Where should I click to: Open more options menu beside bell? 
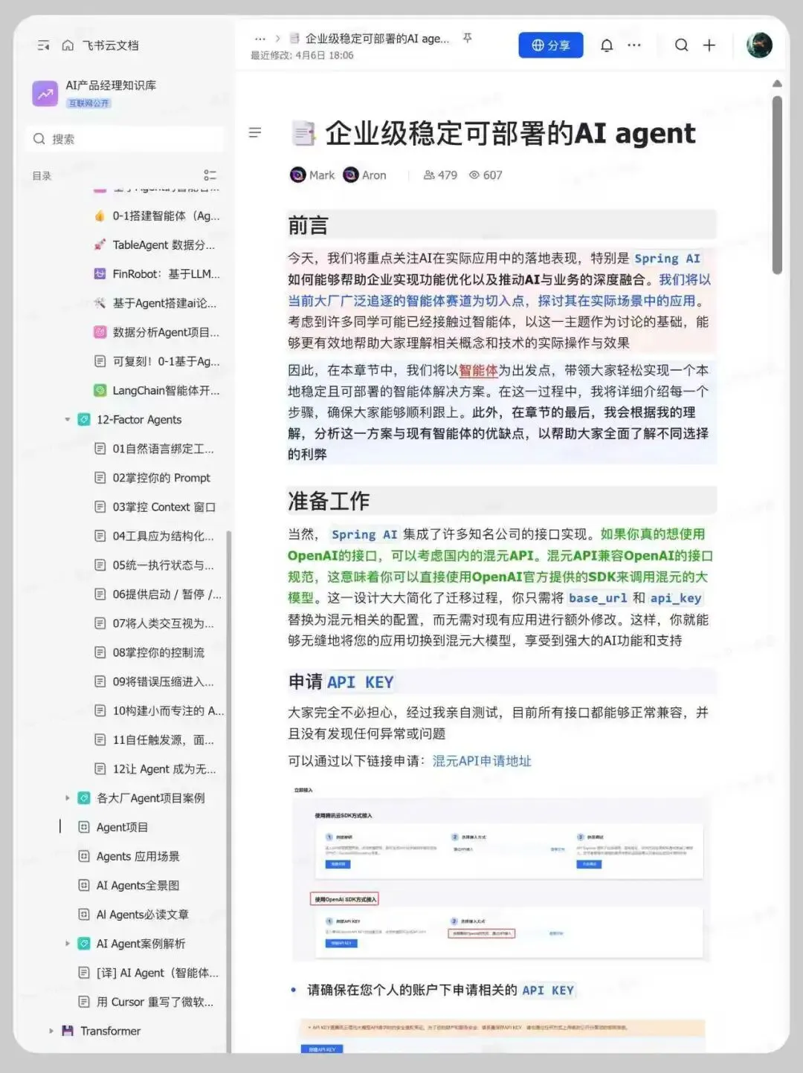pos(634,45)
